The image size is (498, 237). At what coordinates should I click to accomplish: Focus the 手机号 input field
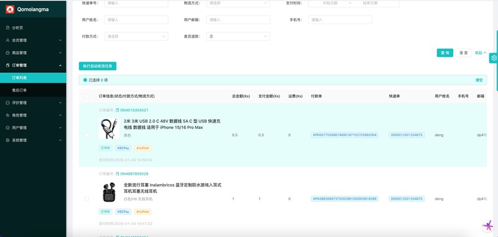[x=340, y=20]
